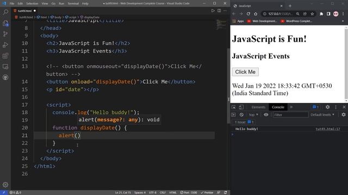Viewport: 348px width, 195px height.
Task: Zoom icon in browser address bar
Action: point(297,14)
